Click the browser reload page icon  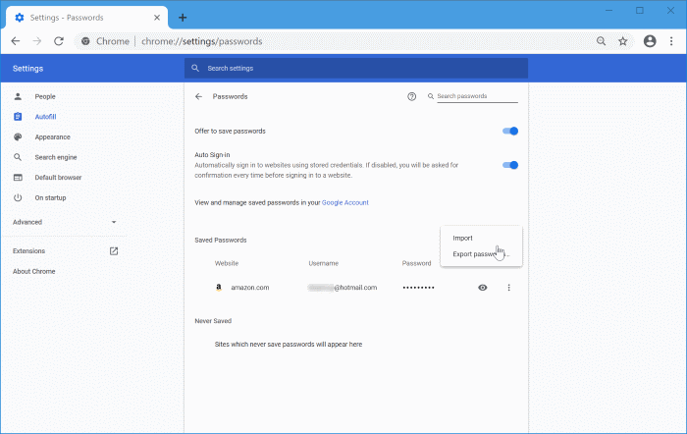point(59,41)
